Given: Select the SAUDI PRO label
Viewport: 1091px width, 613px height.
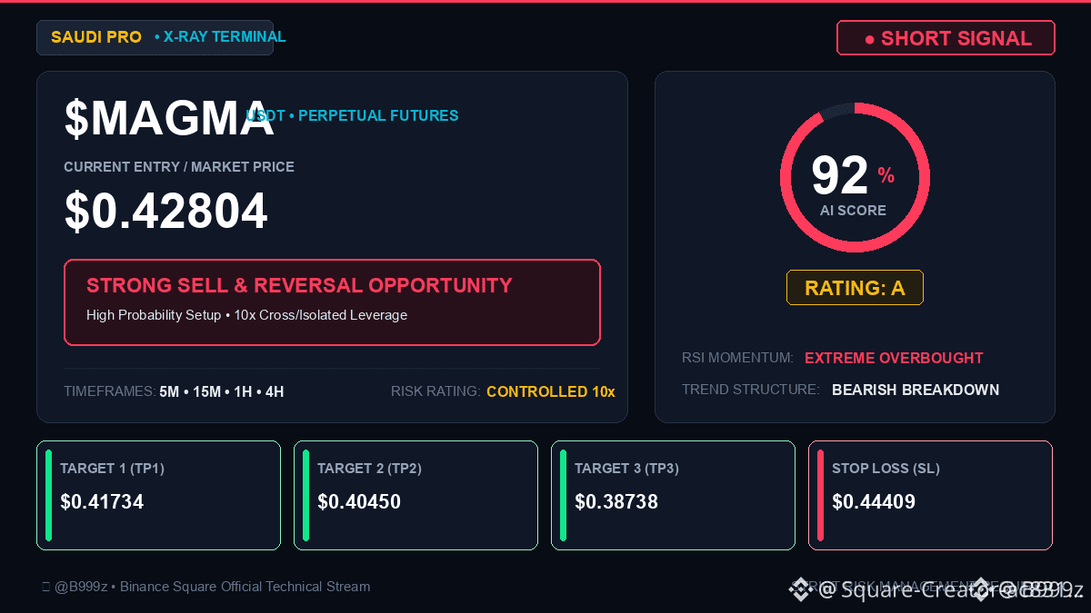Looking at the screenshot, I should click(x=96, y=37).
